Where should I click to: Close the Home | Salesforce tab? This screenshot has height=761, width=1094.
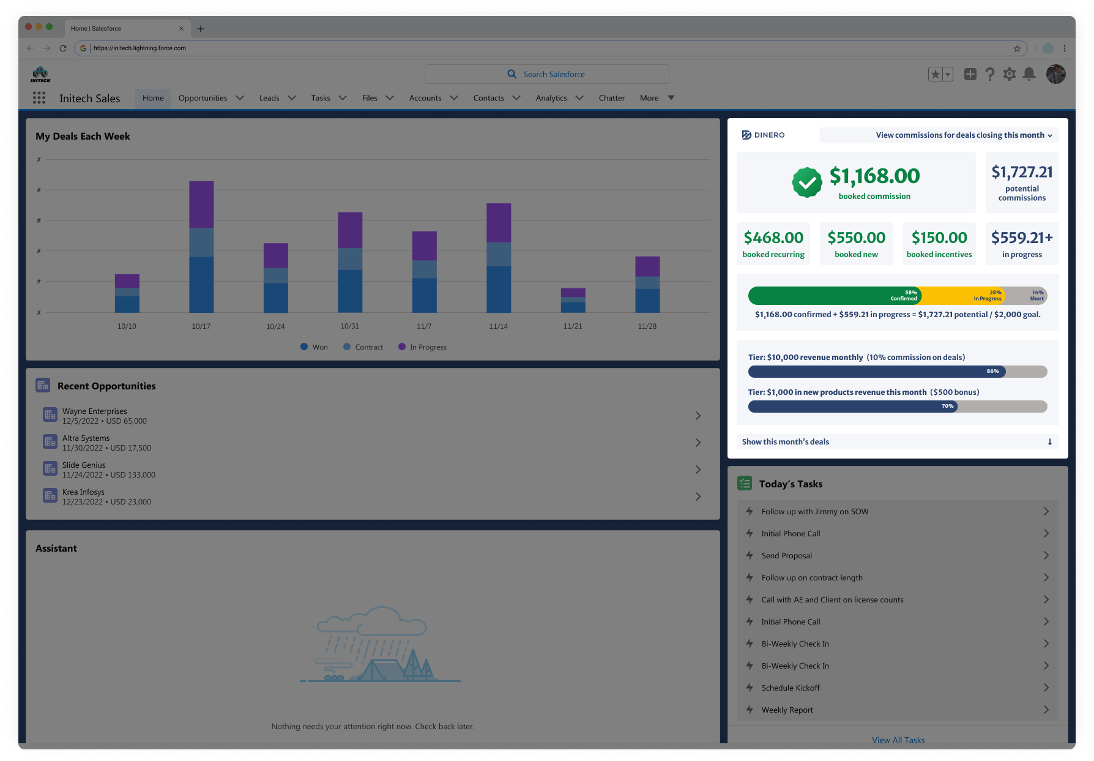[x=181, y=29]
